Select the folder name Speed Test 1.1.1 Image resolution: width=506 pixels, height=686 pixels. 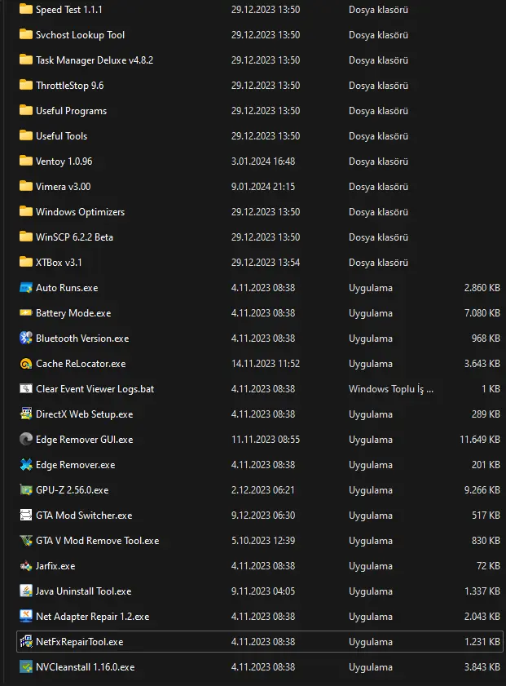(69, 10)
